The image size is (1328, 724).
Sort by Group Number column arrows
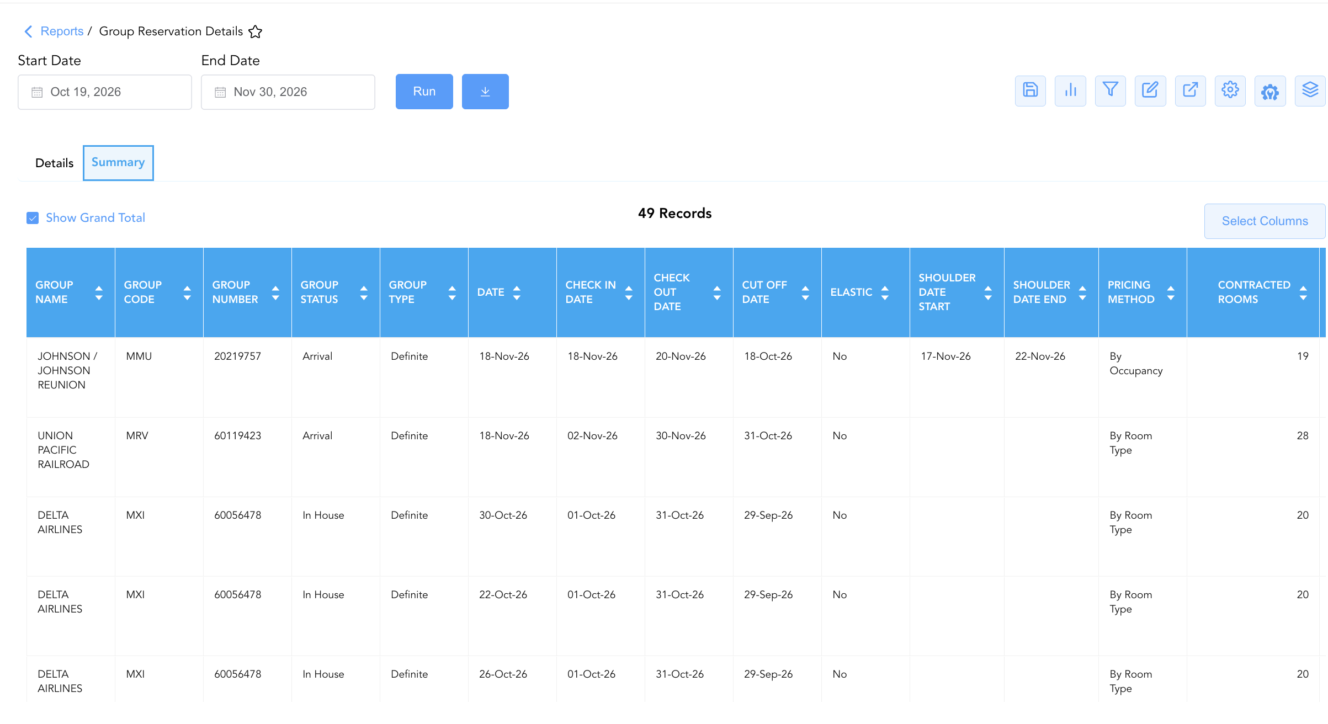point(275,292)
